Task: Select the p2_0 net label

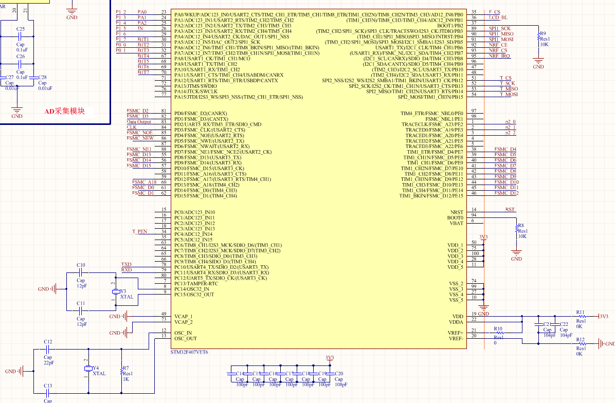Action: pos(510,122)
